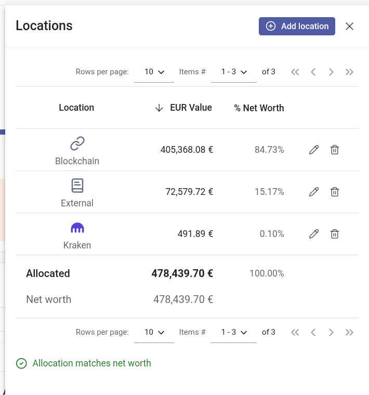Select the Kraken value 491.89 €

click(x=195, y=234)
